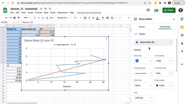Open the Tools menu
This screenshot has width=186, height=104.
click(53, 12)
